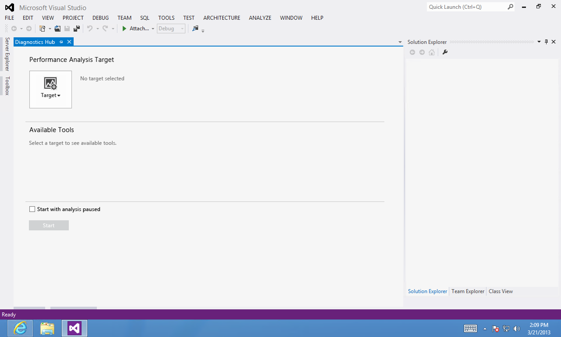Click the Save All toolbar icon
Image resolution: width=561 pixels, height=337 pixels.
(77, 29)
